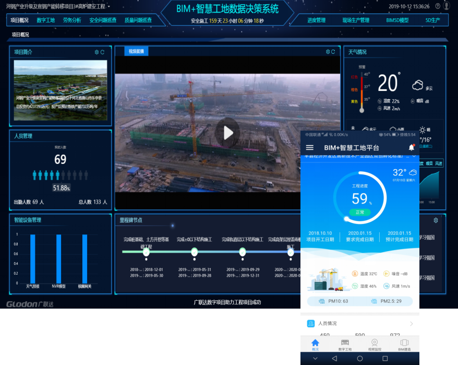
Task: Click the first milestone marker on timeline
Action: point(146,252)
